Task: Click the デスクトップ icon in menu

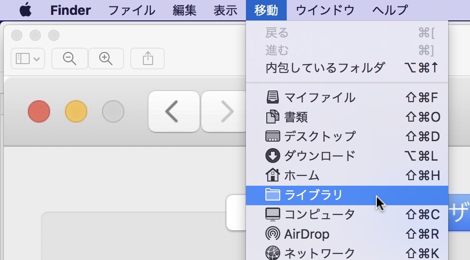Action: click(272, 136)
